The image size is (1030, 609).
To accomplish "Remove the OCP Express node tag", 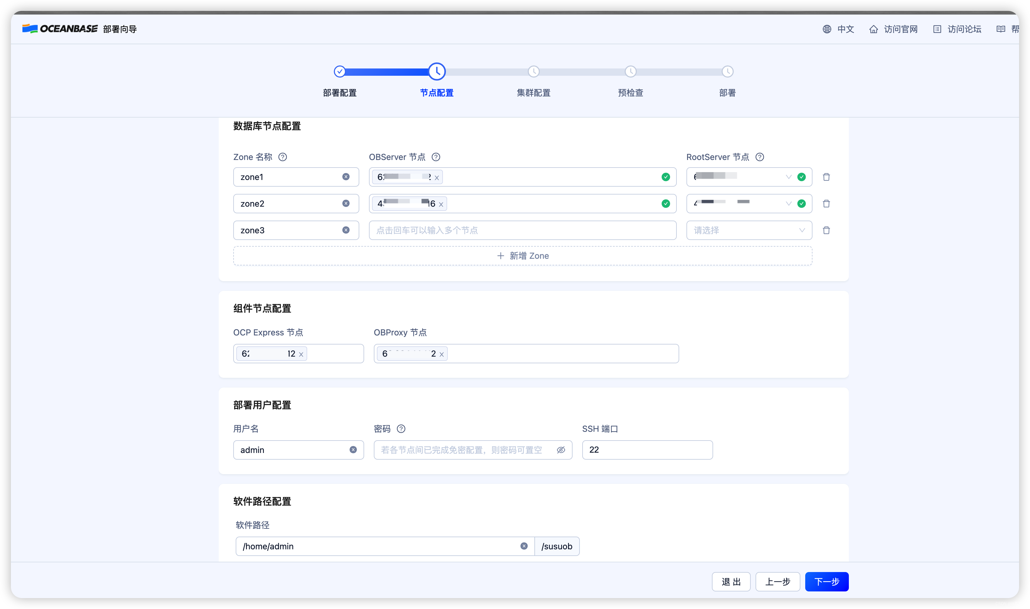I will [x=301, y=354].
